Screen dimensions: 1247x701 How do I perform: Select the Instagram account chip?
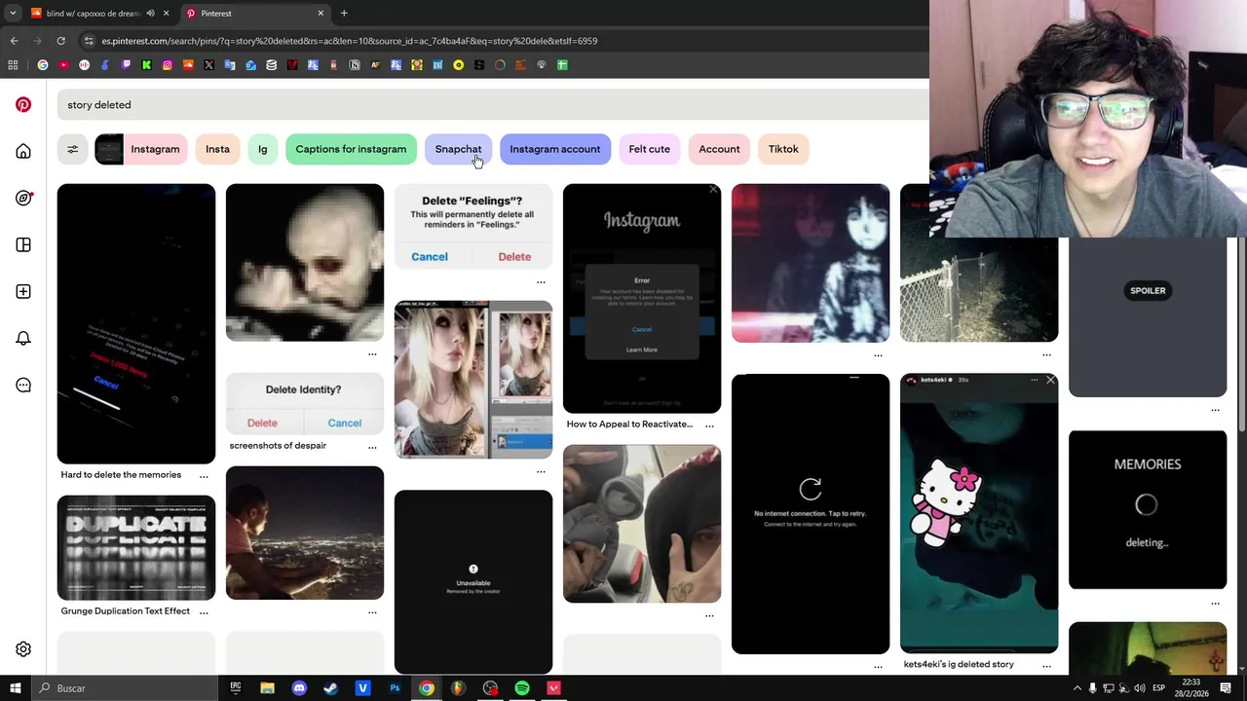[555, 149]
